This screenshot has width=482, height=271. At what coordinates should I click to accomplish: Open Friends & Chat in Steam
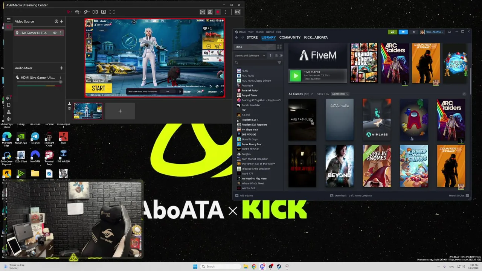click(x=459, y=196)
